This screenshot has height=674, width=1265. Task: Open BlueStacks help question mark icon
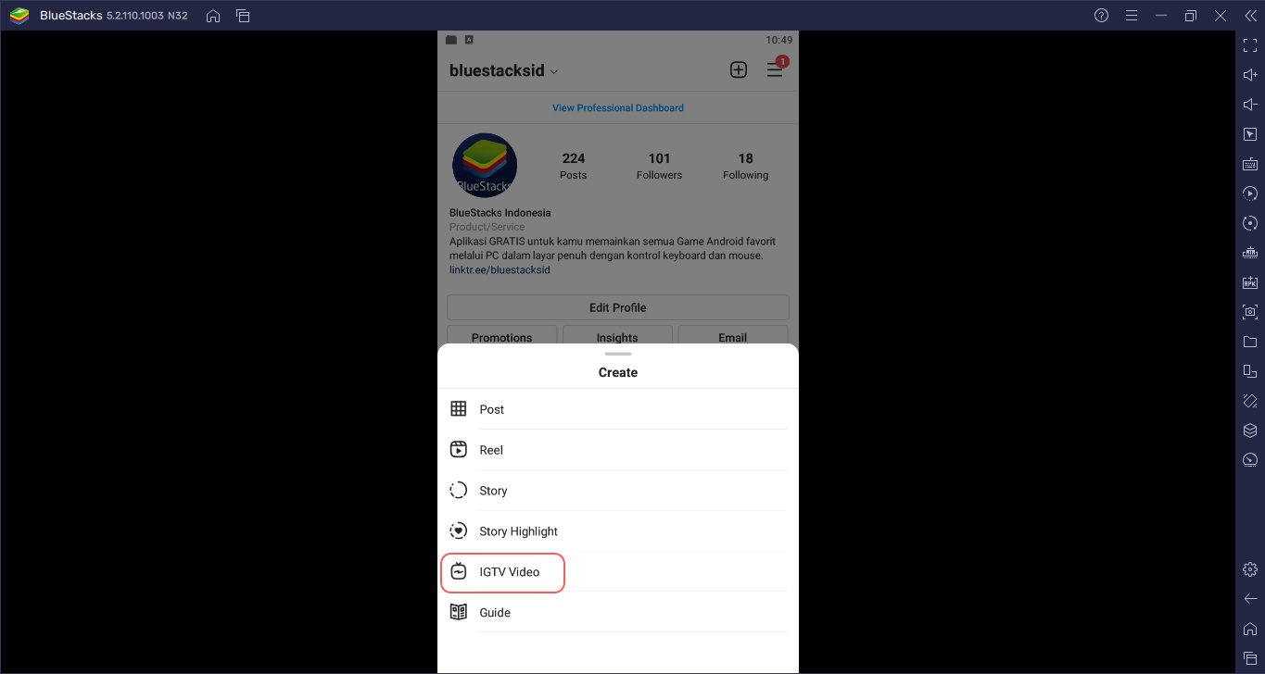pyautogui.click(x=1101, y=16)
